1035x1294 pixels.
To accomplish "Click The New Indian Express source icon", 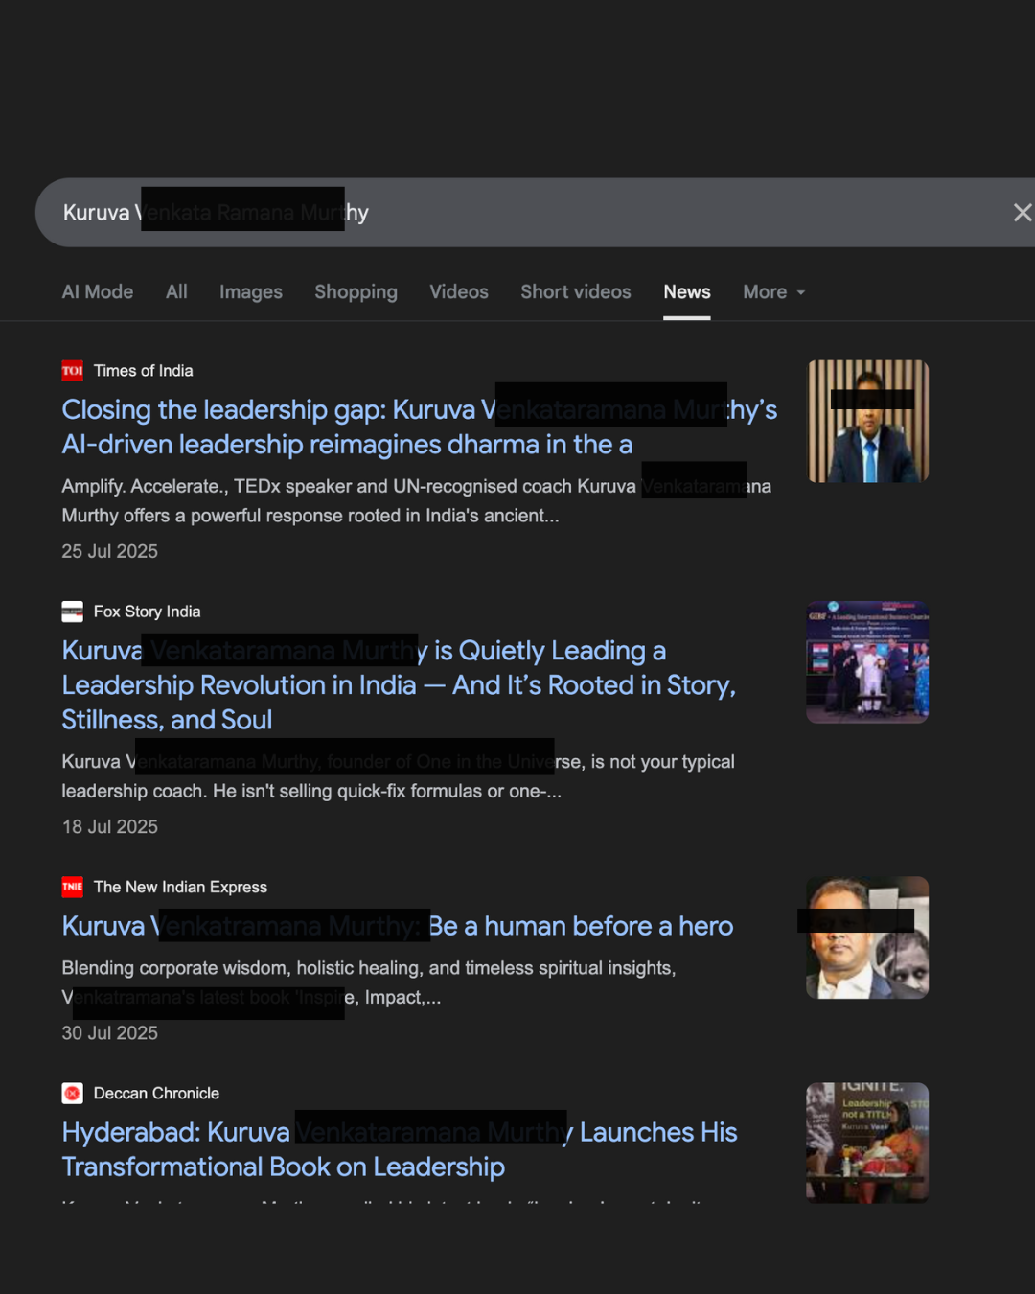I will pyautogui.click(x=72, y=888).
